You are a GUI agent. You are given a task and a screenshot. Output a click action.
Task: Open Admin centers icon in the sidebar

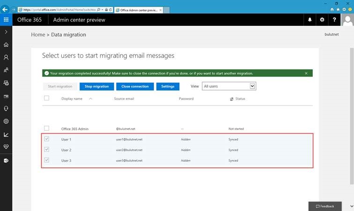pyautogui.click(x=6, y=160)
